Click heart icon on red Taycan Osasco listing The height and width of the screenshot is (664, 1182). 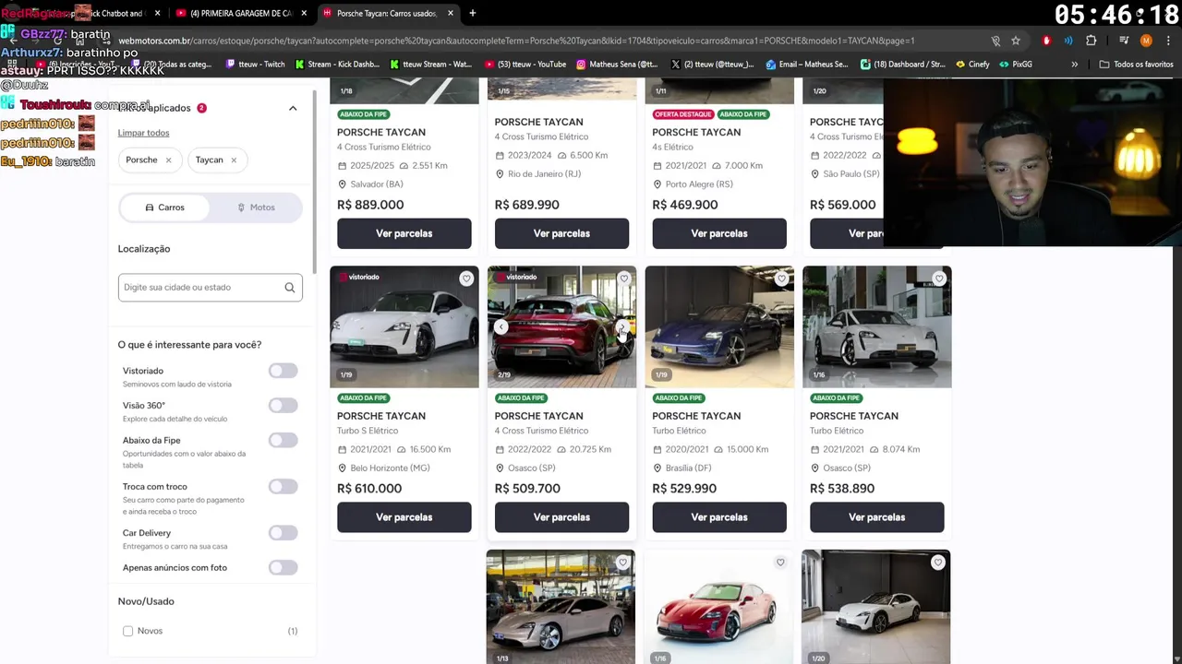click(x=624, y=279)
